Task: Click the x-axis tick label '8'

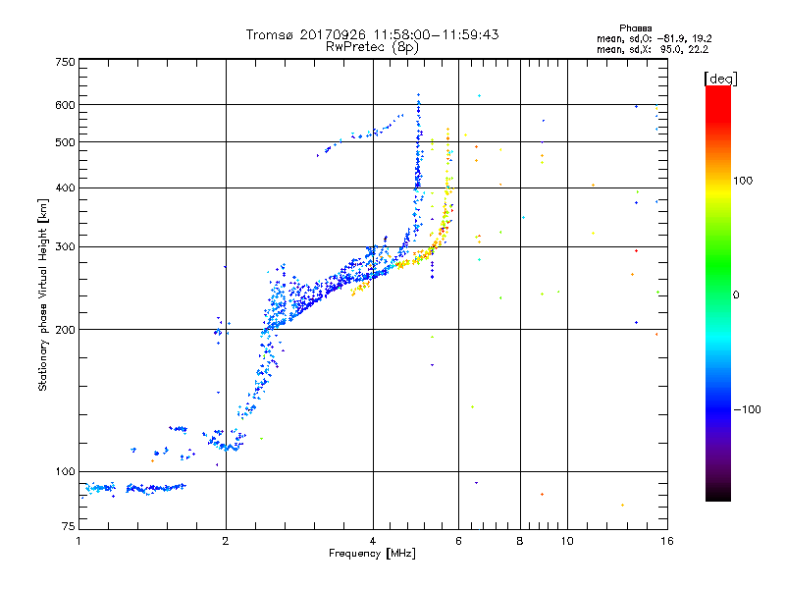Action: [x=520, y=541]
